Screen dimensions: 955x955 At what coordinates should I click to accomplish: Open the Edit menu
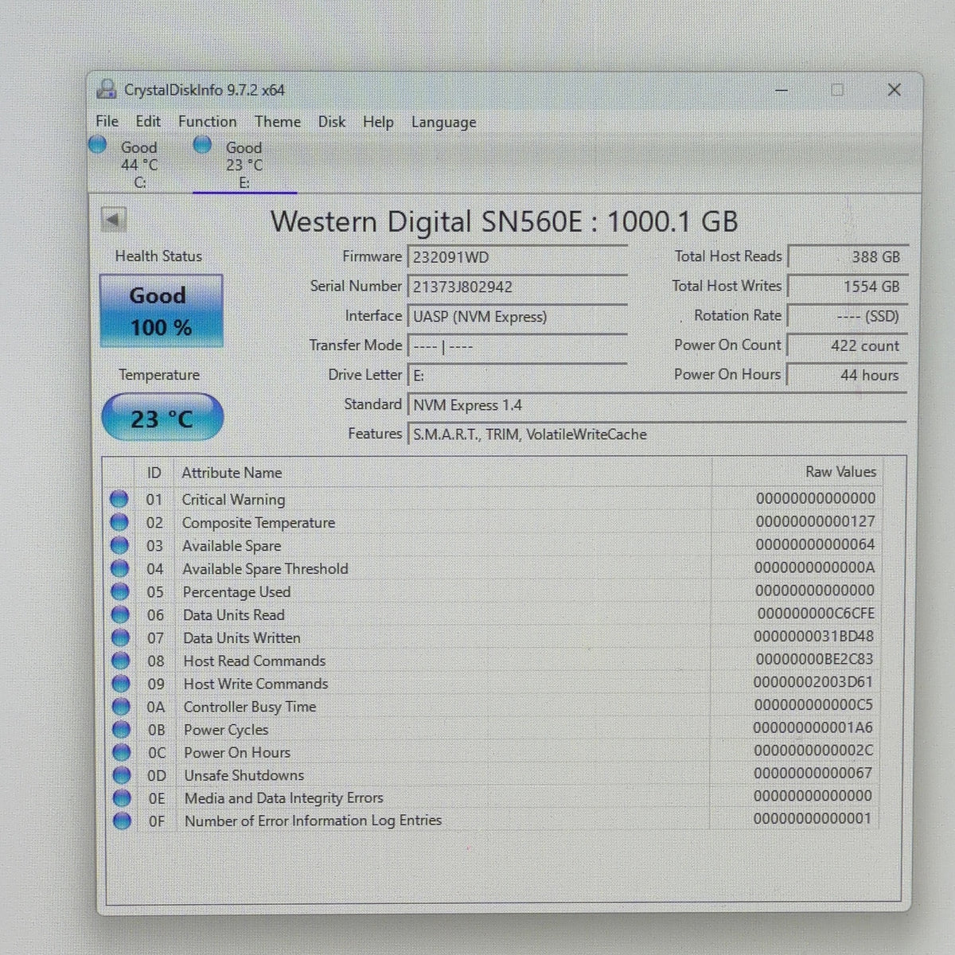[148, 121]
